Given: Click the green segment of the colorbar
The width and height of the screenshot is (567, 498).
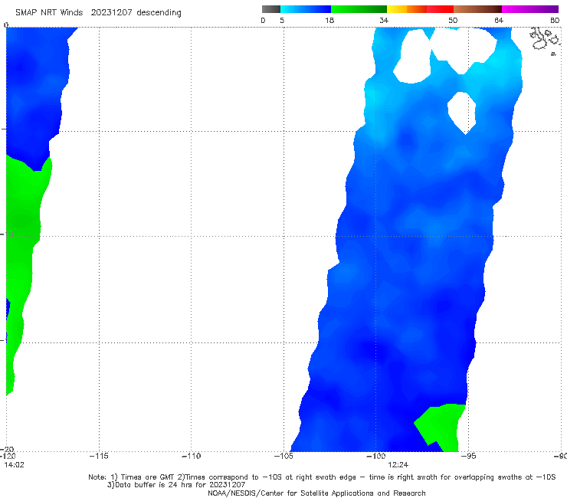Looking at the screenshot, I should click(x=359, y=9).
